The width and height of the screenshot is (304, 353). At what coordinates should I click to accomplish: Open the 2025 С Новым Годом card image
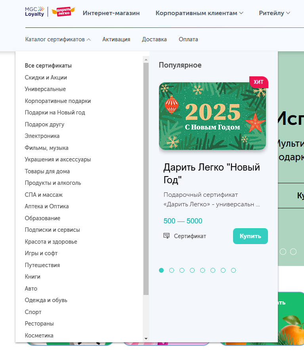pos(212,116)
